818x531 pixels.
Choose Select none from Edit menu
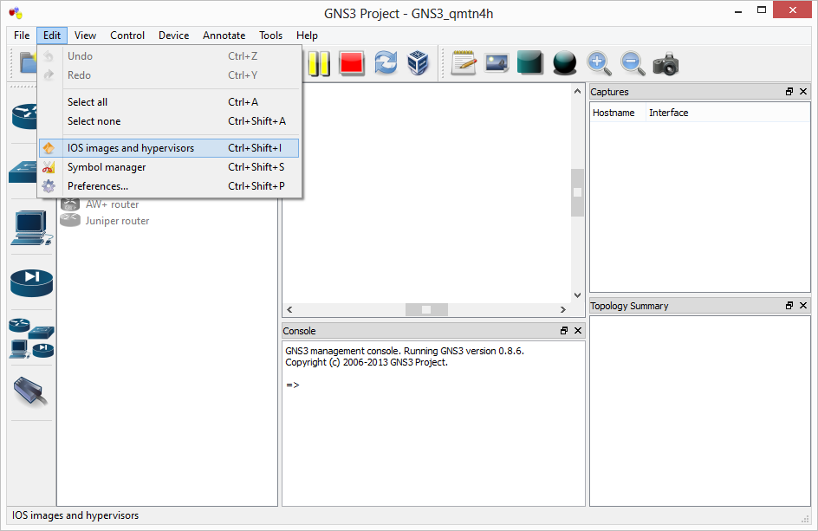click(169, 121)
